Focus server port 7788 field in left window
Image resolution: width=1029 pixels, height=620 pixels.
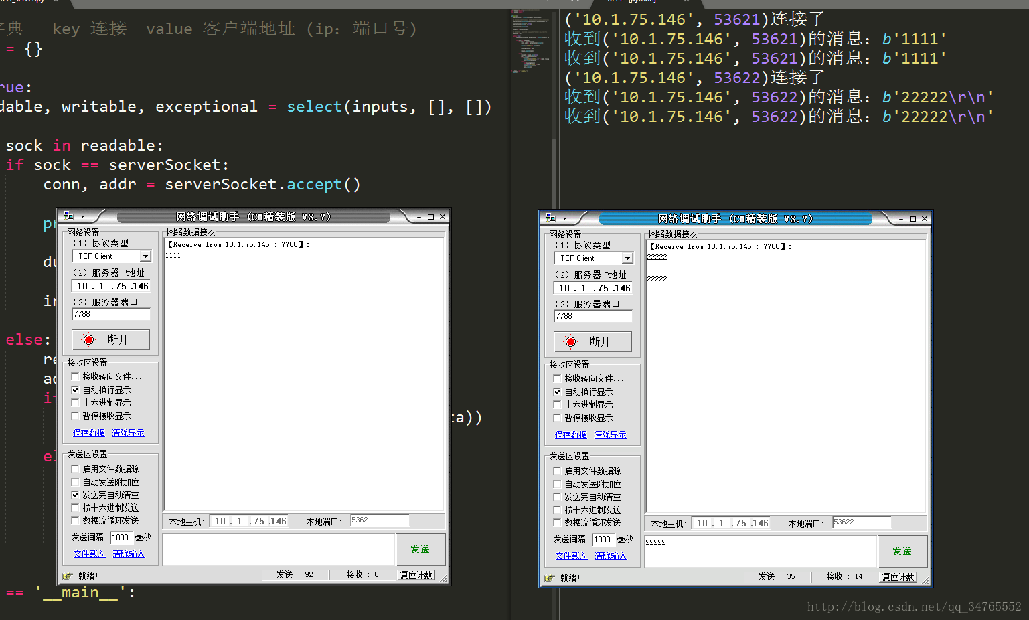(x=111, y=314)
